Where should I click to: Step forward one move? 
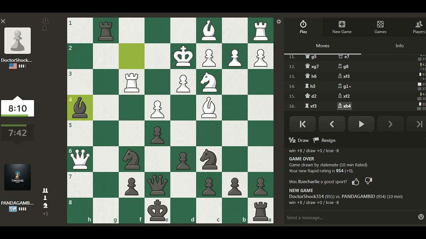390,124
